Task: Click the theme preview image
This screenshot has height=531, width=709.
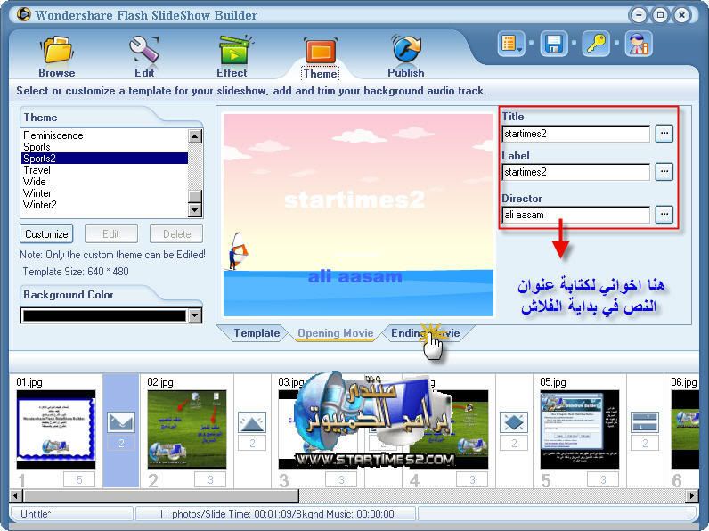Action: (358, 215)
